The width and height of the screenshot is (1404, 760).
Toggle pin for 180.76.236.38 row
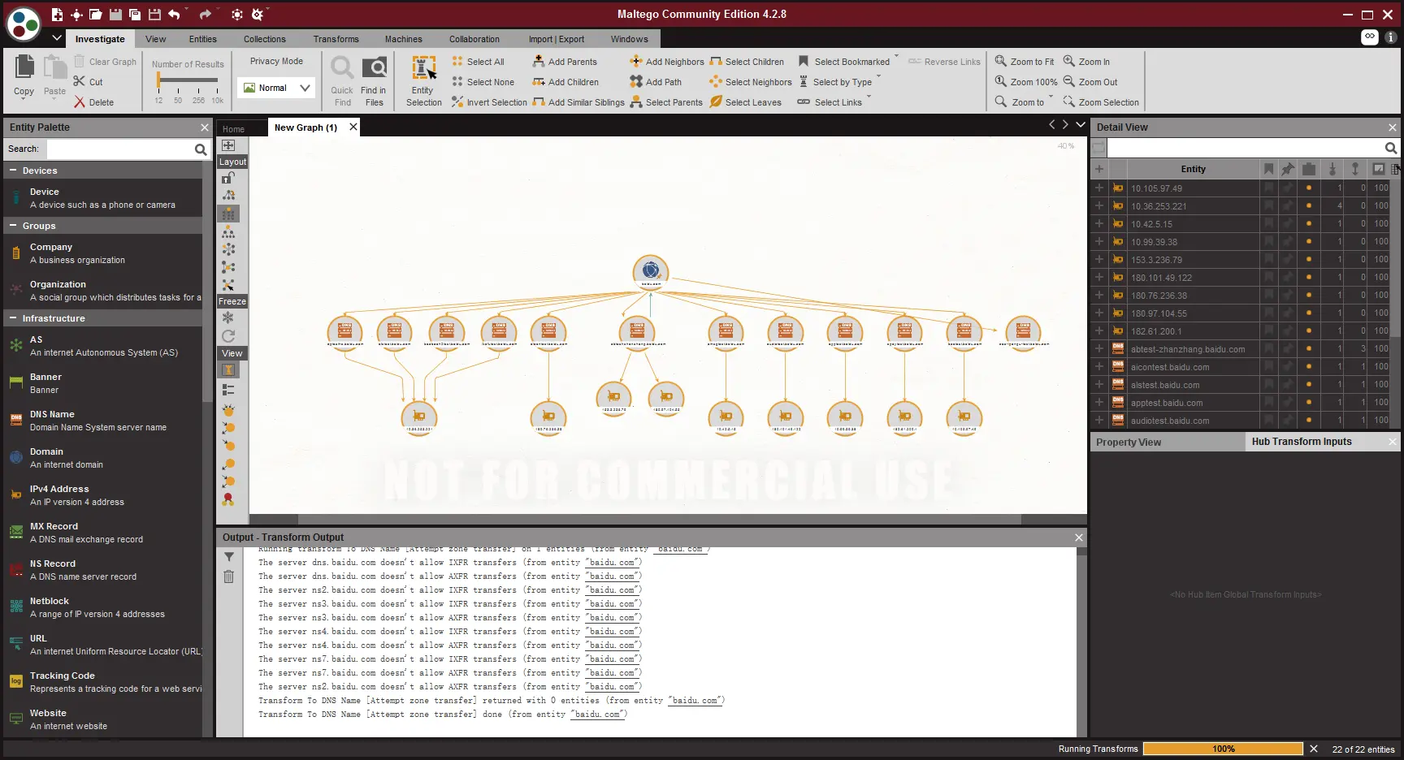(x=1288, y=295)
